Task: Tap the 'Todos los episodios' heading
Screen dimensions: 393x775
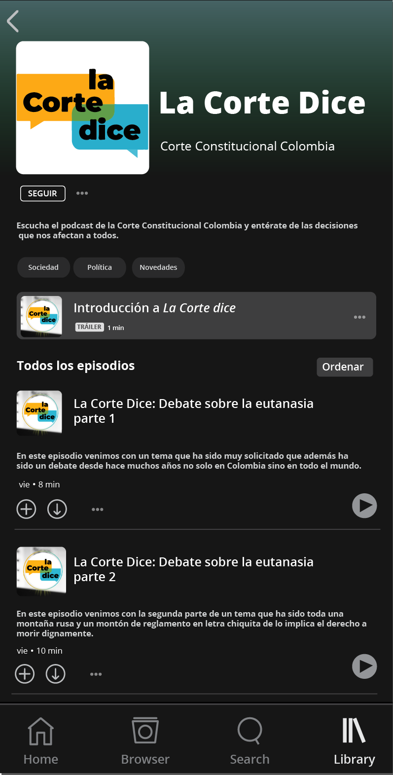Action: (76, 366)
